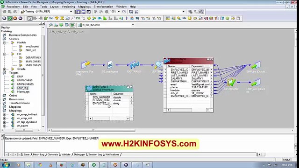Open the Windows Start button
299x168 pixels.
(5, 165)
